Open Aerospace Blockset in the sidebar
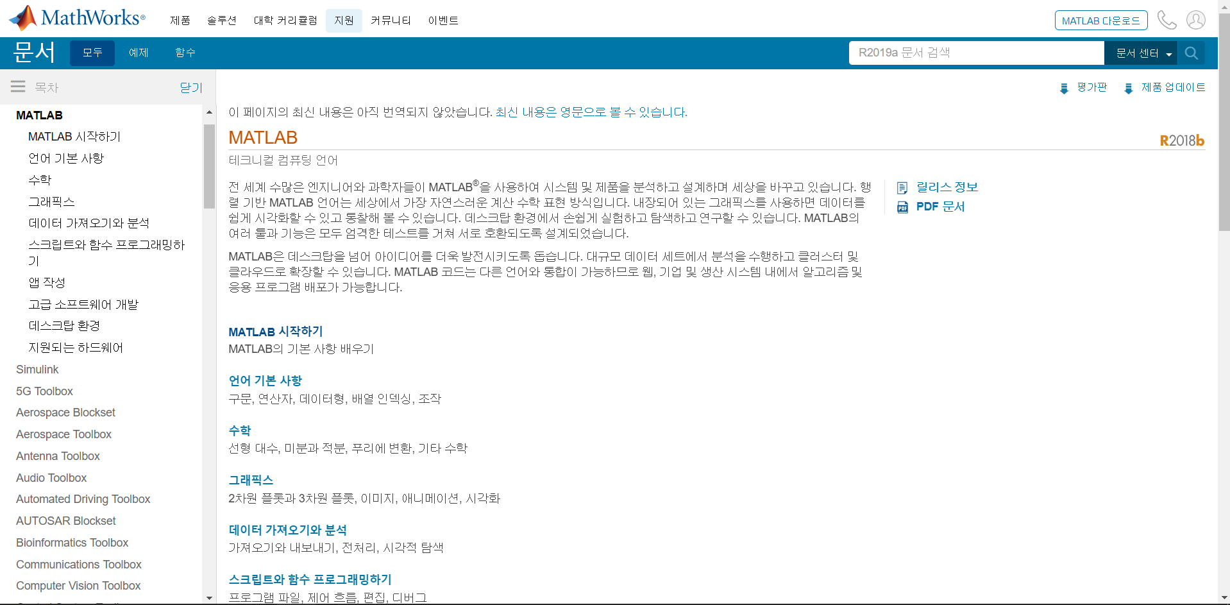 [65, 413]
